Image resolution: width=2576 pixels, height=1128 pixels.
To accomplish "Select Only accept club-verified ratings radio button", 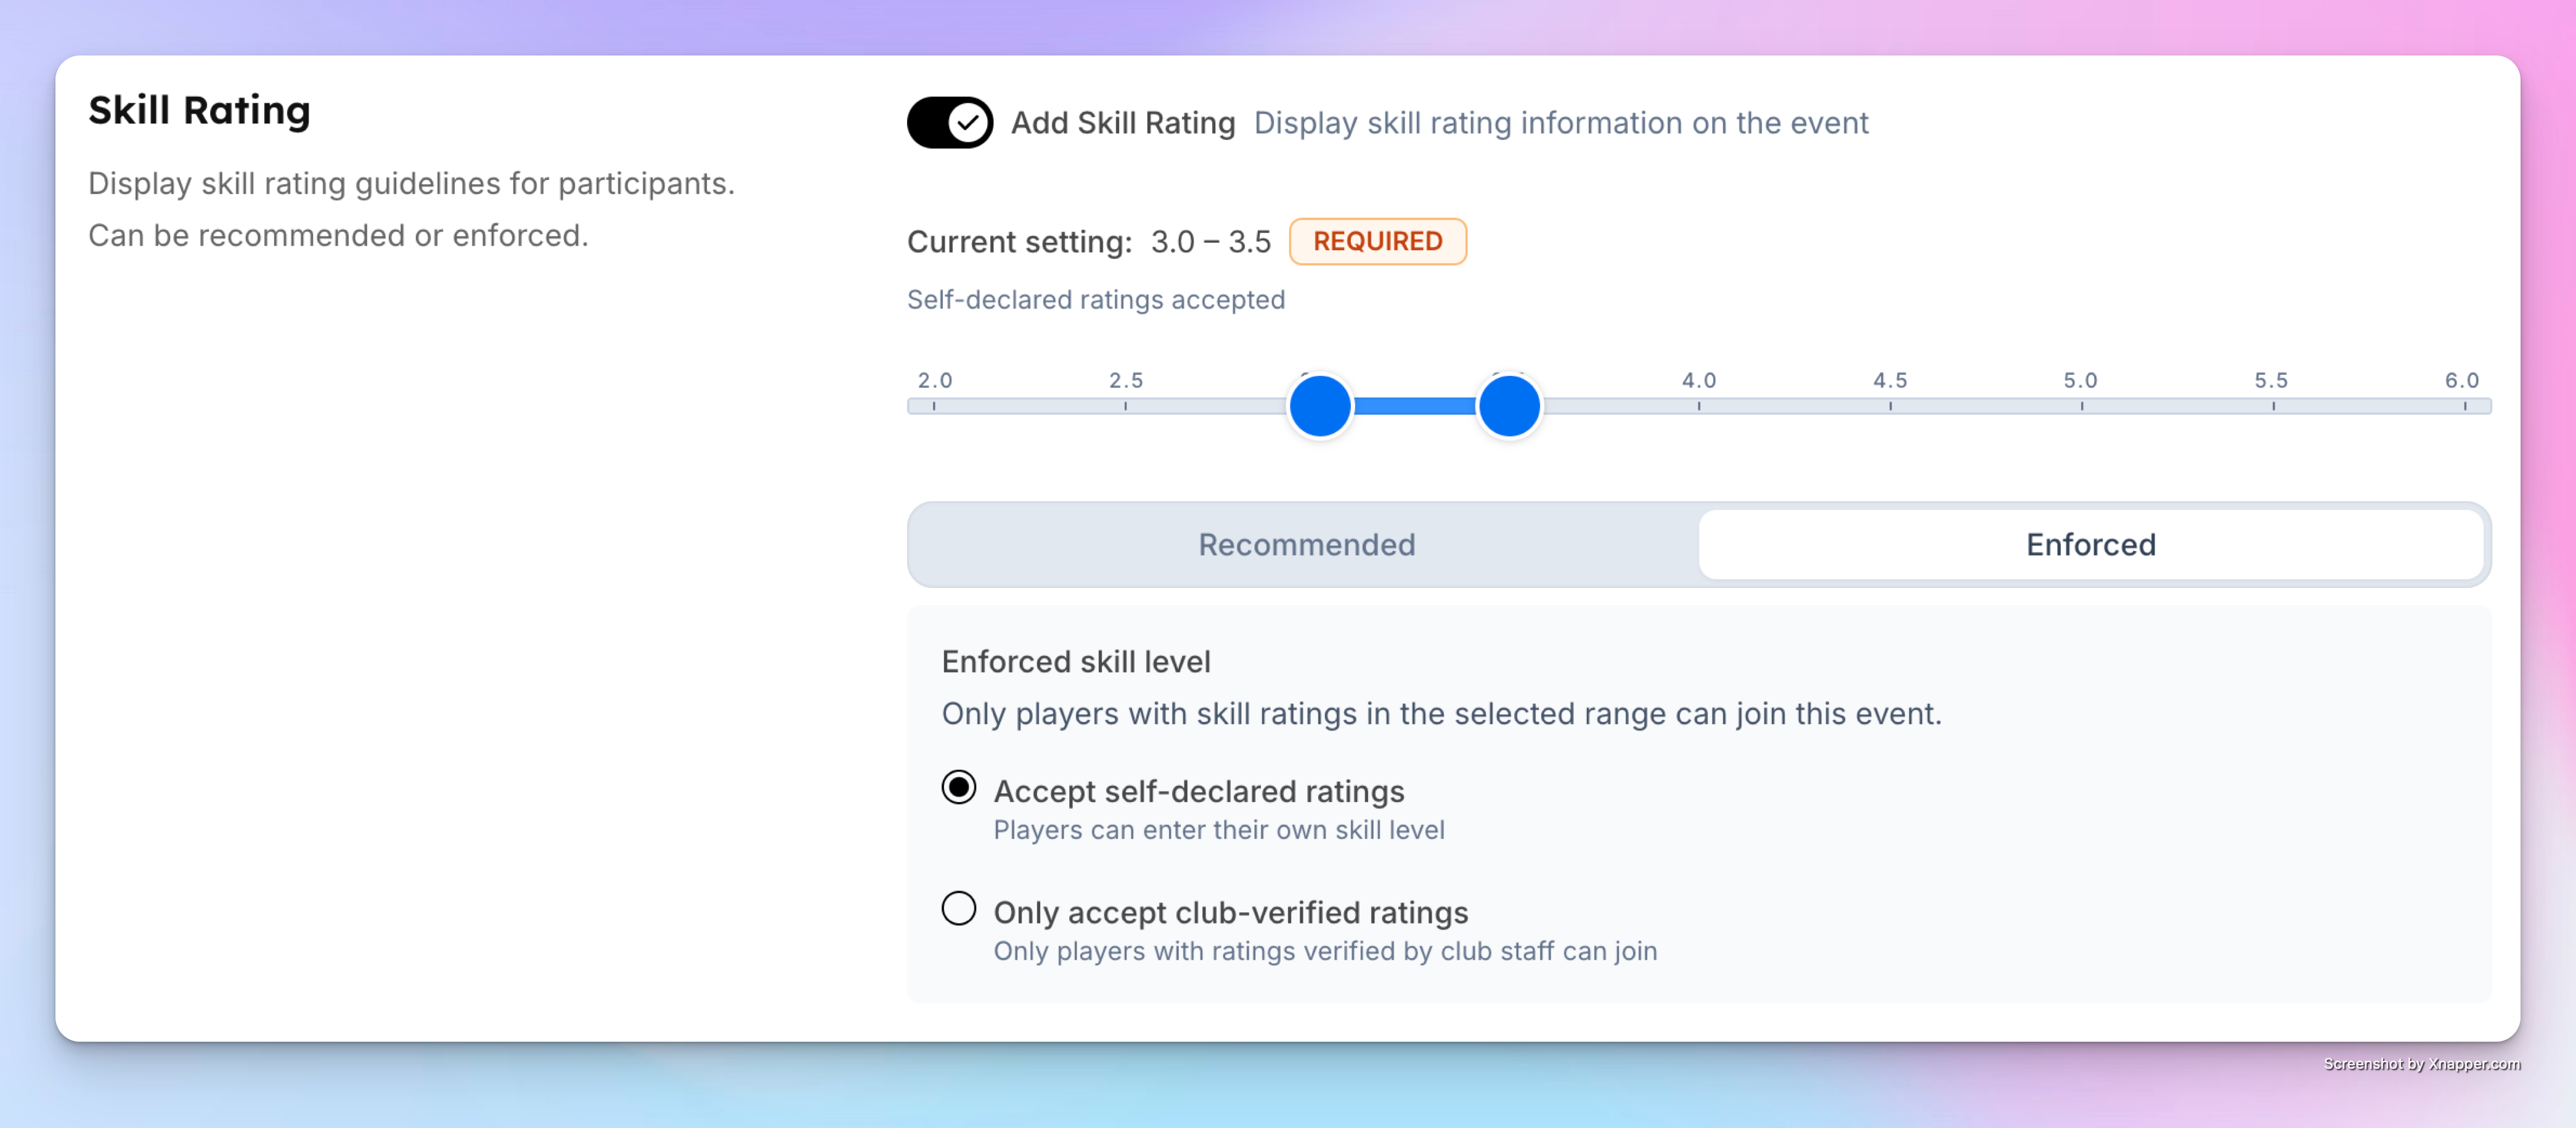I will coord(958,908).
